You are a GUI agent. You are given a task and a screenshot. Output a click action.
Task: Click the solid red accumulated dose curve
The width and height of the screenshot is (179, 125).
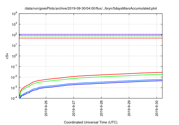point(101,75)
